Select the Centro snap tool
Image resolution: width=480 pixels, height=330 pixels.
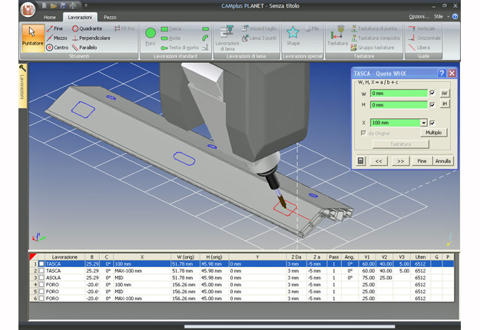pos(58,48)
